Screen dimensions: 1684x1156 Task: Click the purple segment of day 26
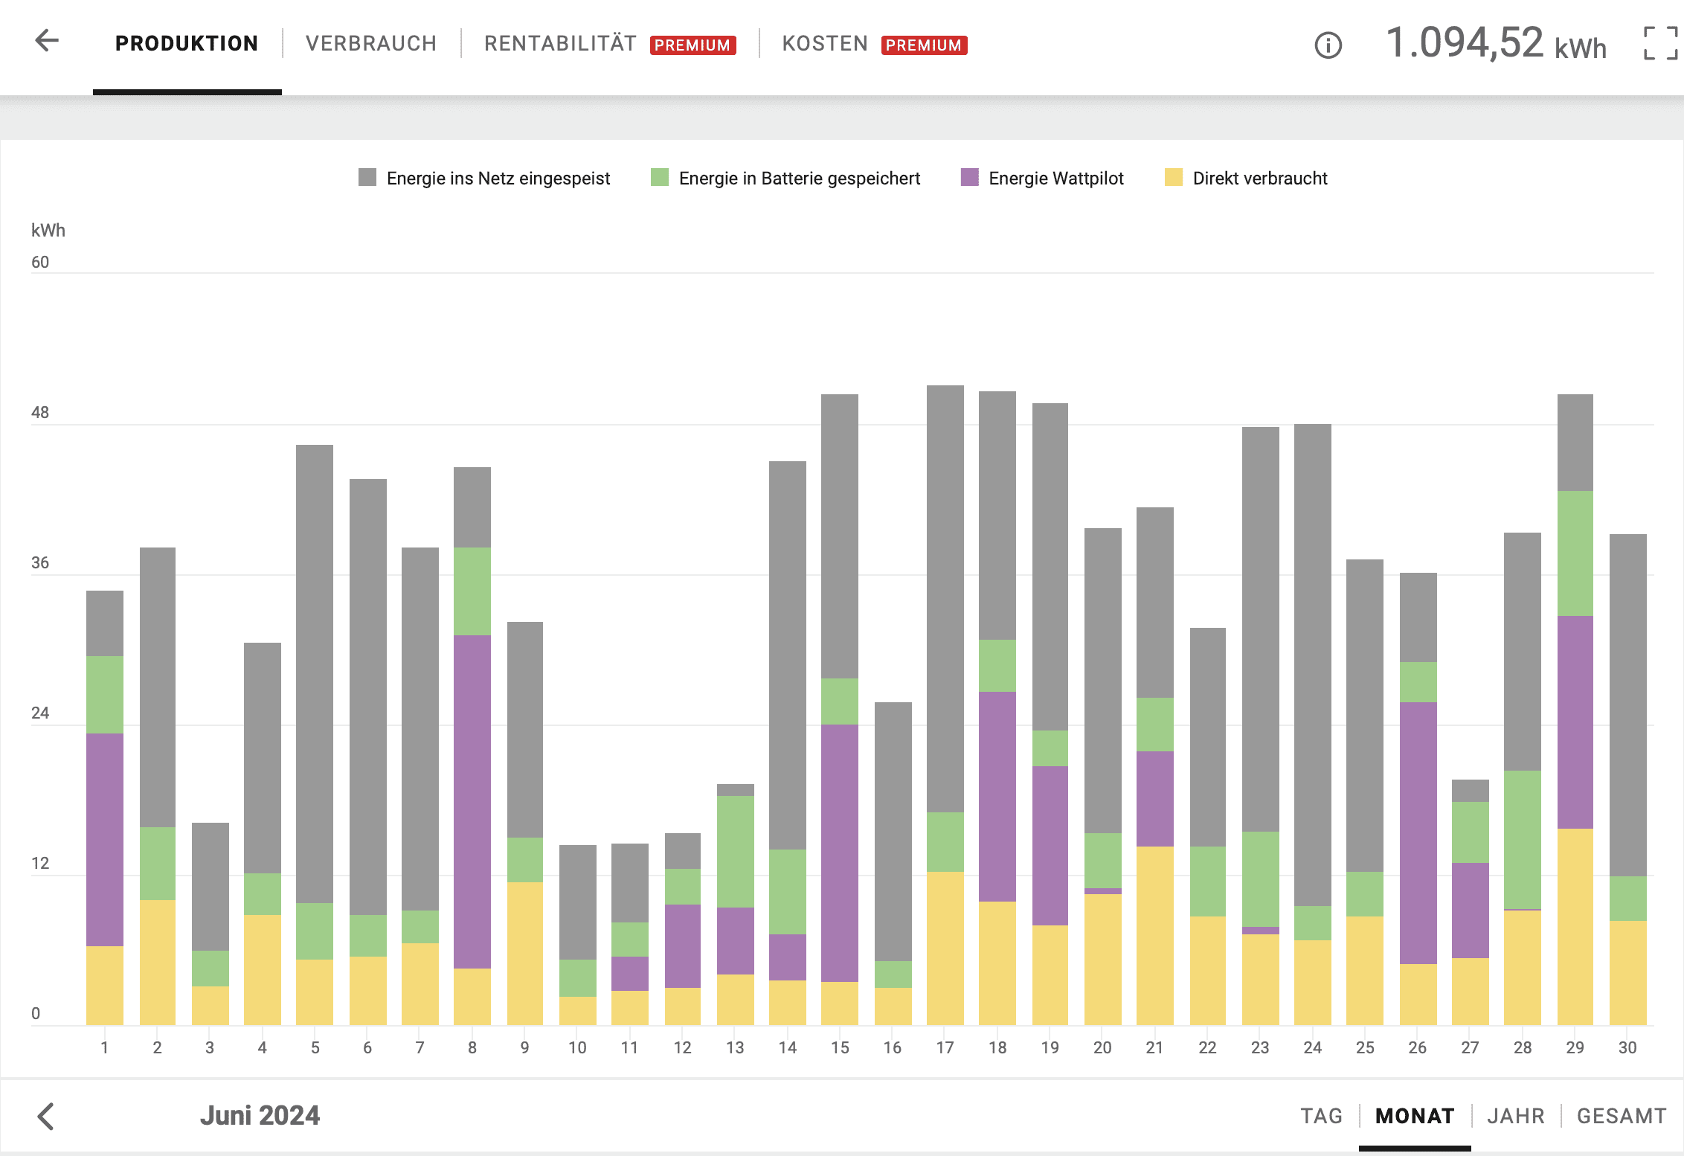tap(1418, 833)
